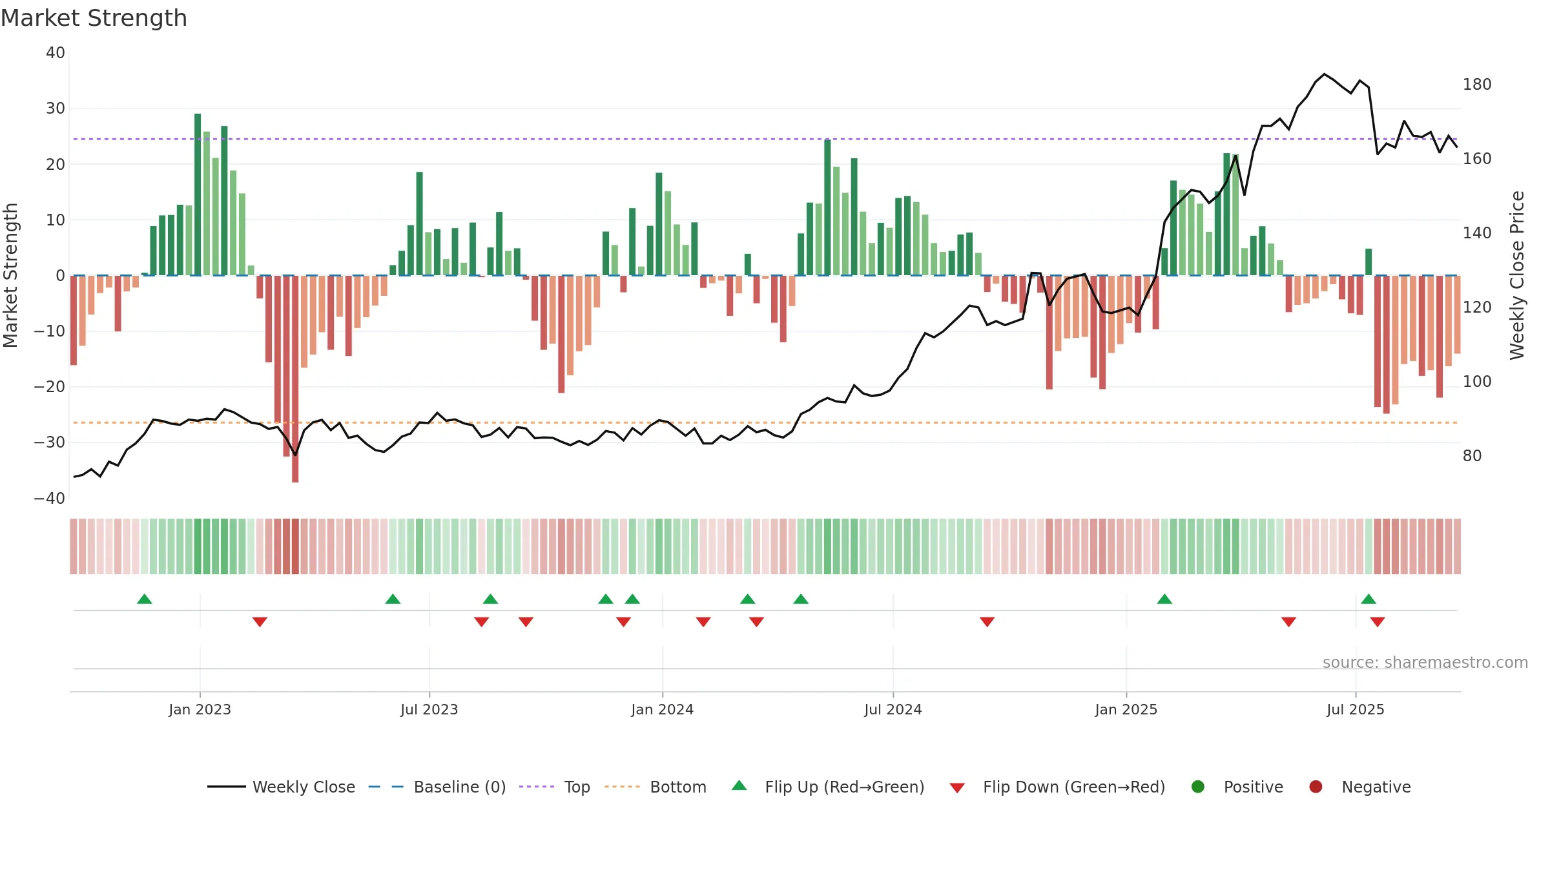The height and width of the screenshot is (872, 1550).
Task: Click red flip-down marker between Jan 2025 and Jul 2025
Action: tap(1288, 622)
